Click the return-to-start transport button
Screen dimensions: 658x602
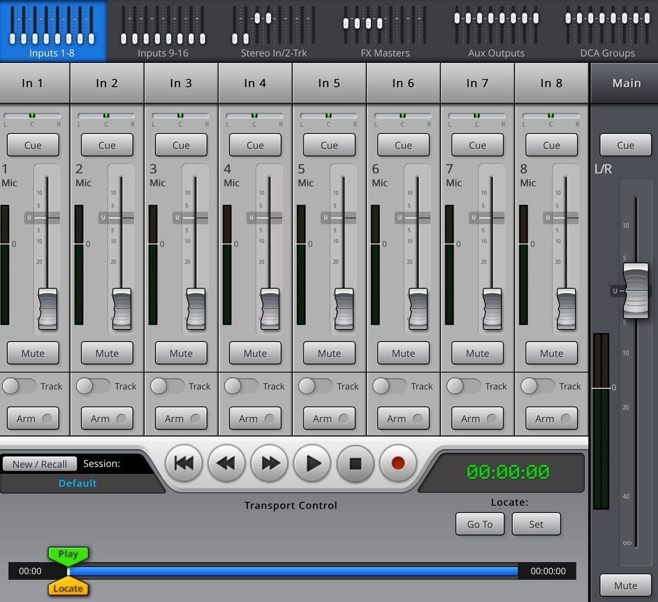pos(184,463)
